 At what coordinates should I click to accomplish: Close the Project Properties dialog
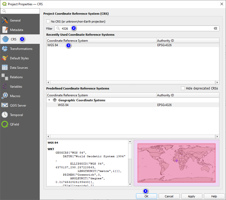[222, 4]
